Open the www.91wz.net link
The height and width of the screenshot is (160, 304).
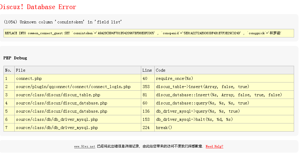(84, 147)
